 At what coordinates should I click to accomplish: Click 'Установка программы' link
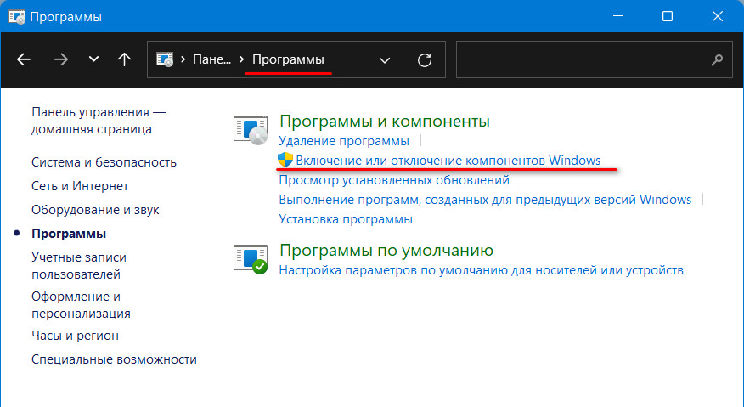(x=346, y=219)
